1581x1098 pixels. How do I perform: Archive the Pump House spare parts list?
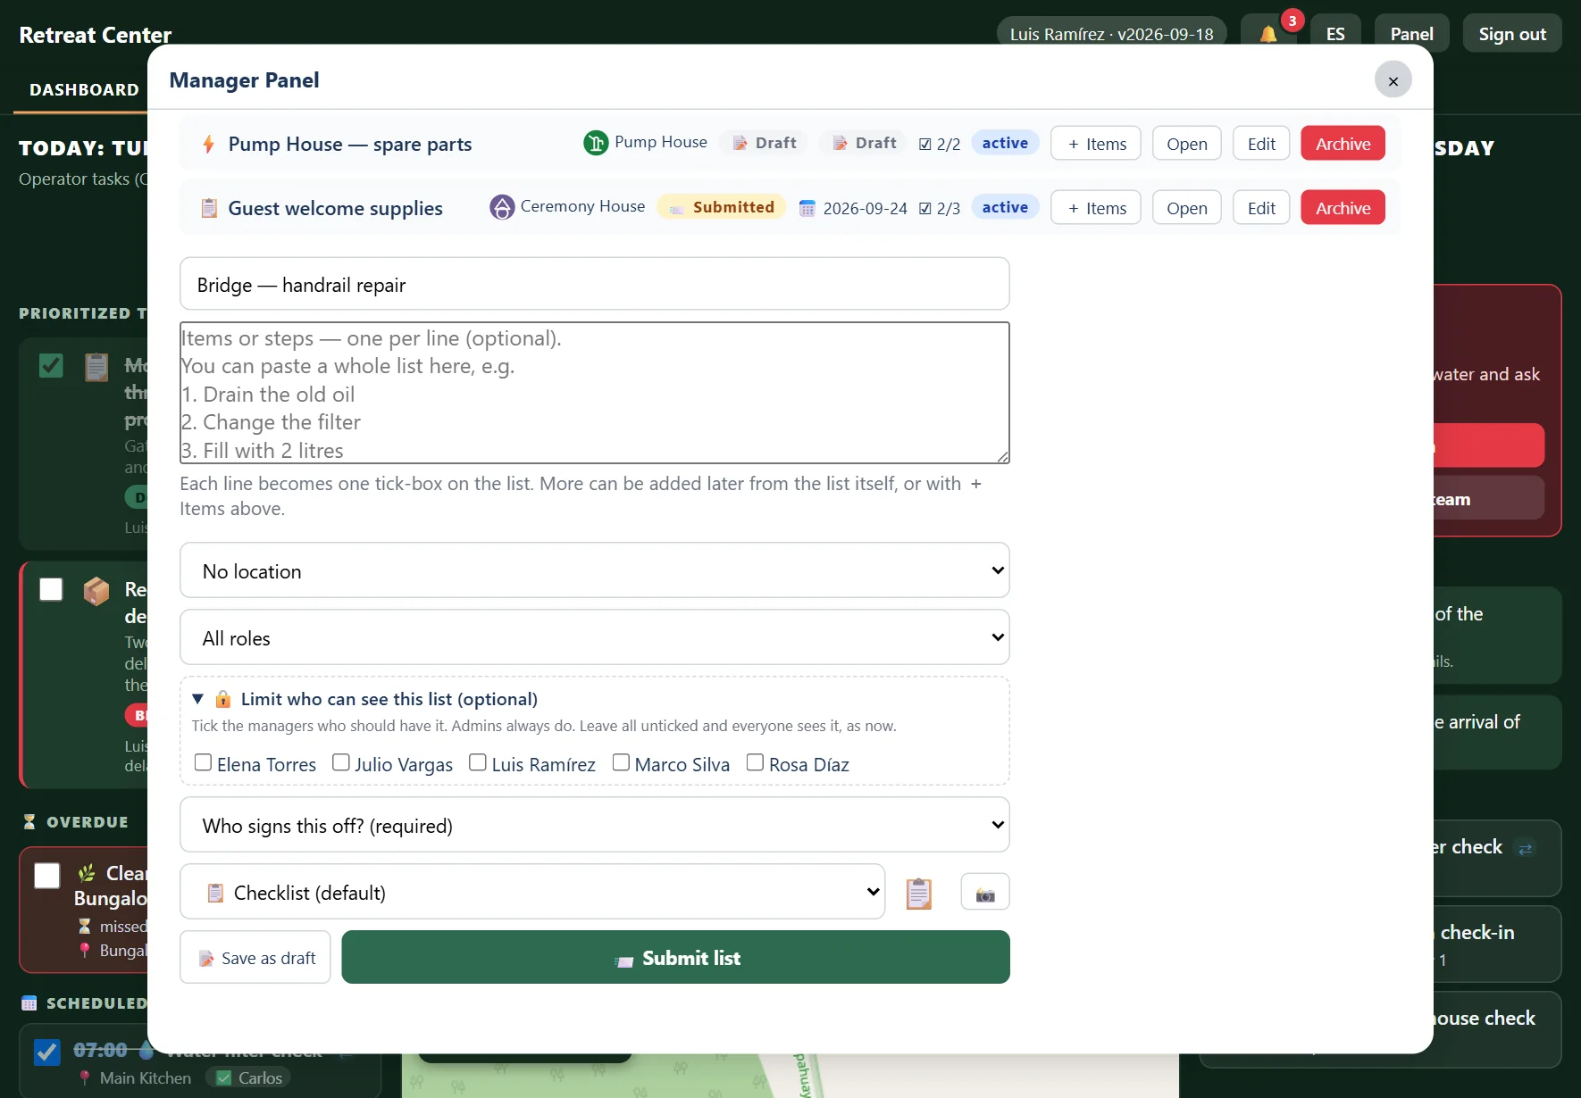coord(1343,144)
